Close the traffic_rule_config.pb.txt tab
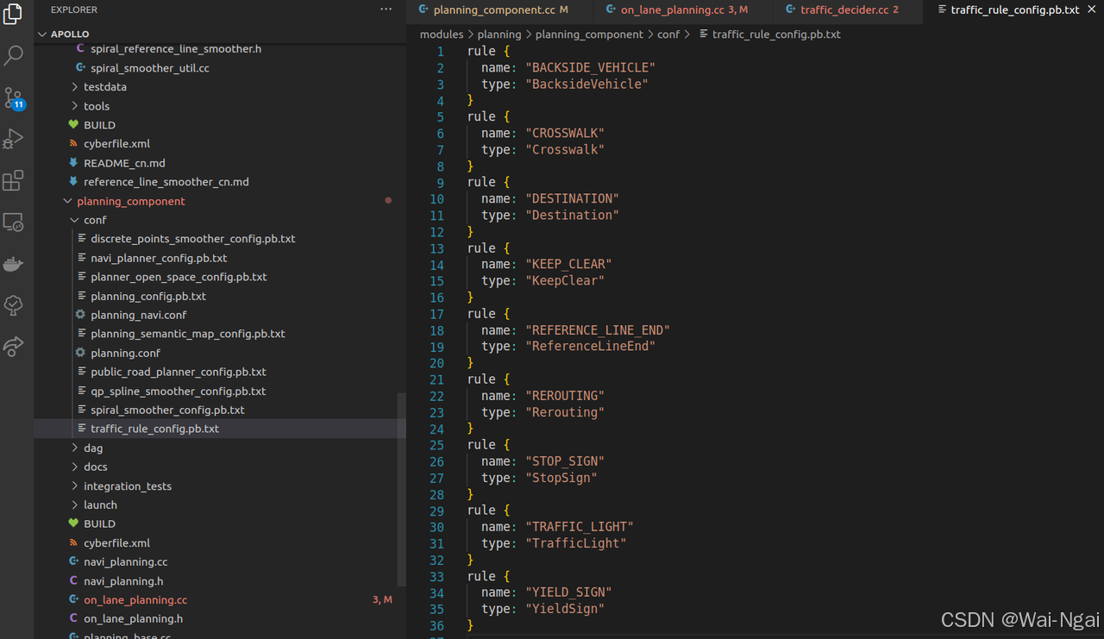This screenshot has width=1104, height=639. (x=1090, y=9)
